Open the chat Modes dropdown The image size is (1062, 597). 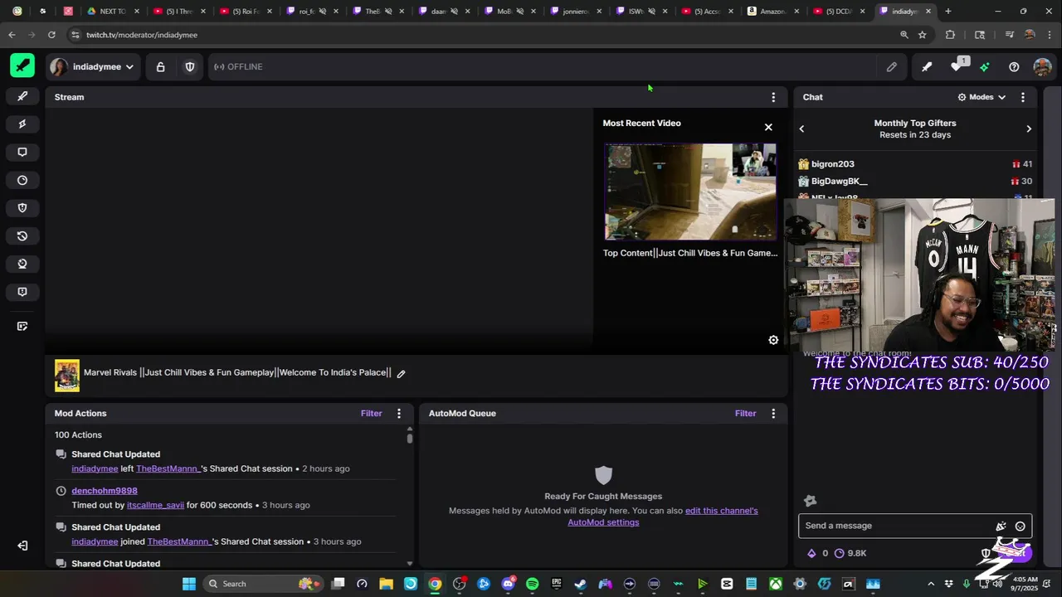(982, 97)
